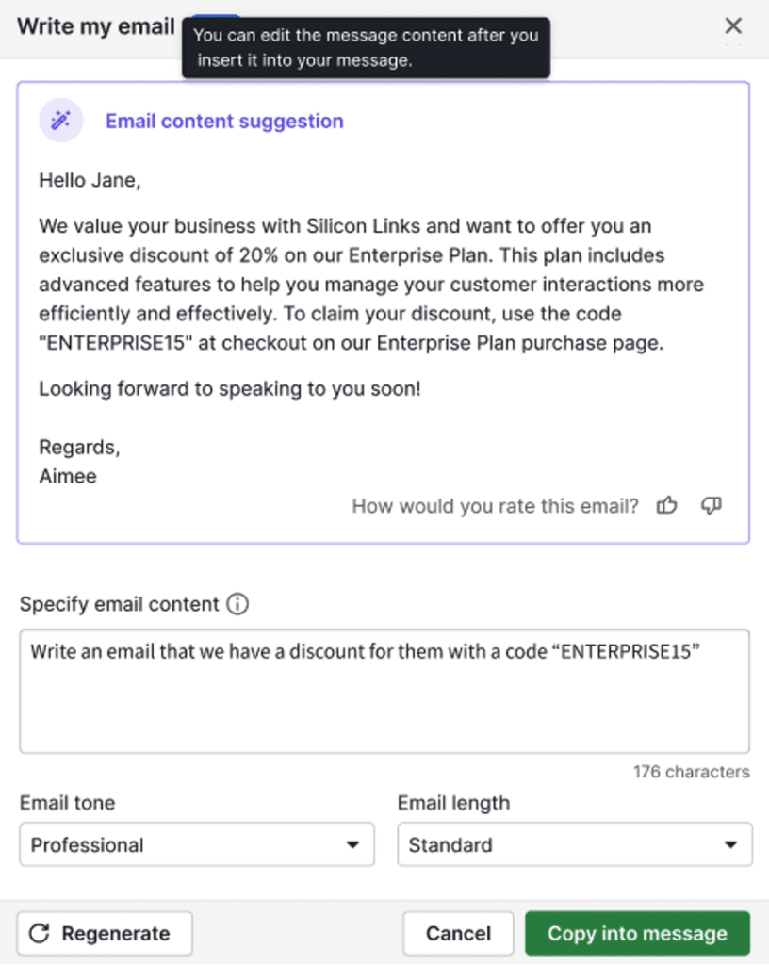
Task: Give the email a thumbs up rating
Action: (x=666, y=506)
